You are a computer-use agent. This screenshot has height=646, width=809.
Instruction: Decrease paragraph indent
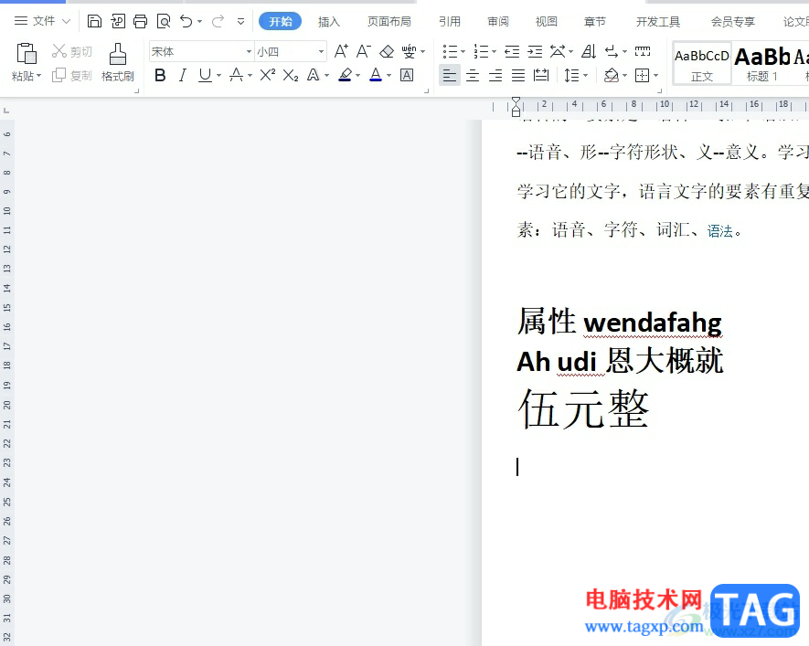(x=512, y=51)
